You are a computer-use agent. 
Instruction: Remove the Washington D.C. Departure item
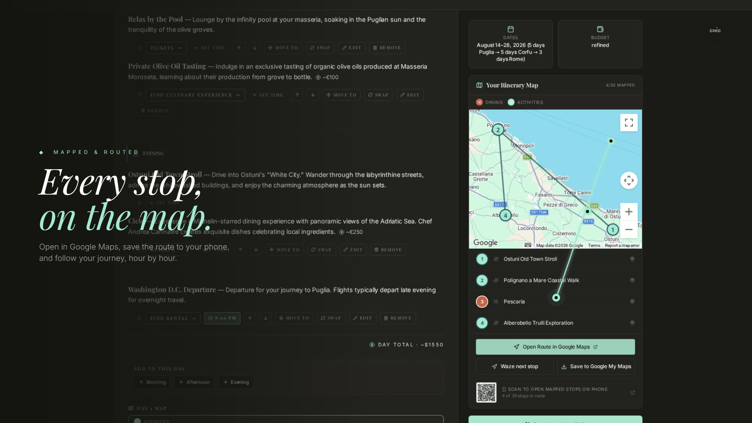click(x=398, y=318)
